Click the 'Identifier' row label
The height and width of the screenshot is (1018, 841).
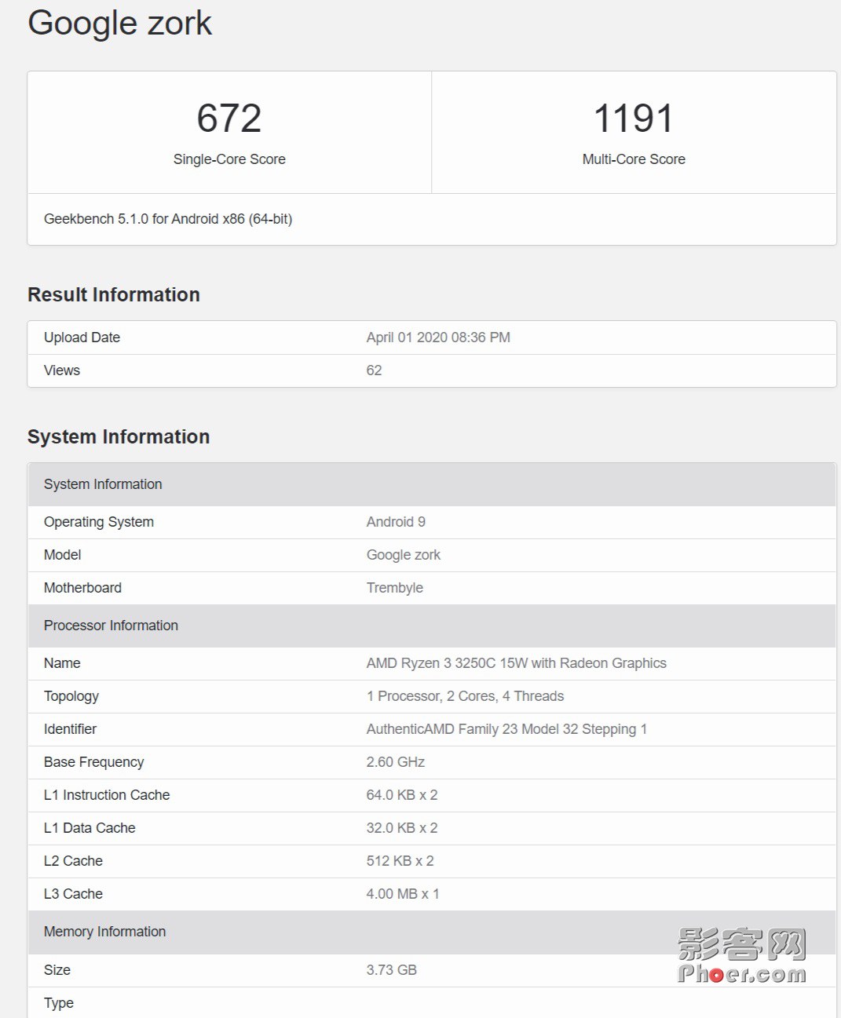click(x=70, y=729)
